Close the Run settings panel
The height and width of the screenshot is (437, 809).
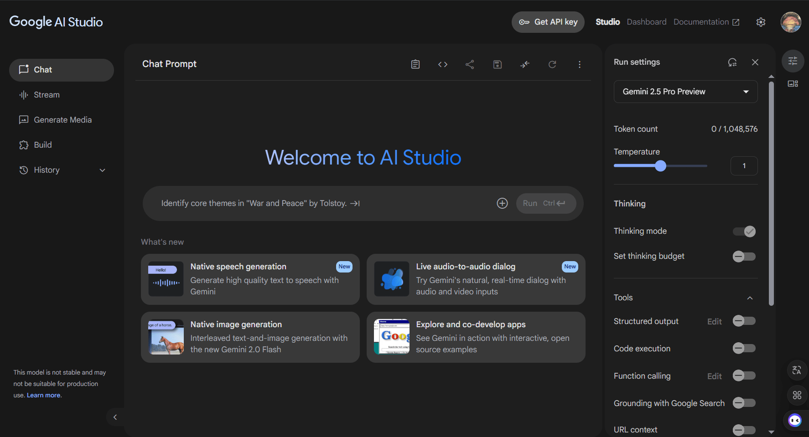click(755, 62)
